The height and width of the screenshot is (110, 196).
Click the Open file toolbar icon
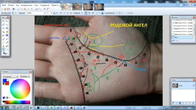point(5,9)
